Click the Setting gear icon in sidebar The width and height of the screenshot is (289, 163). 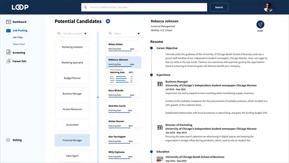click(8, 140)
